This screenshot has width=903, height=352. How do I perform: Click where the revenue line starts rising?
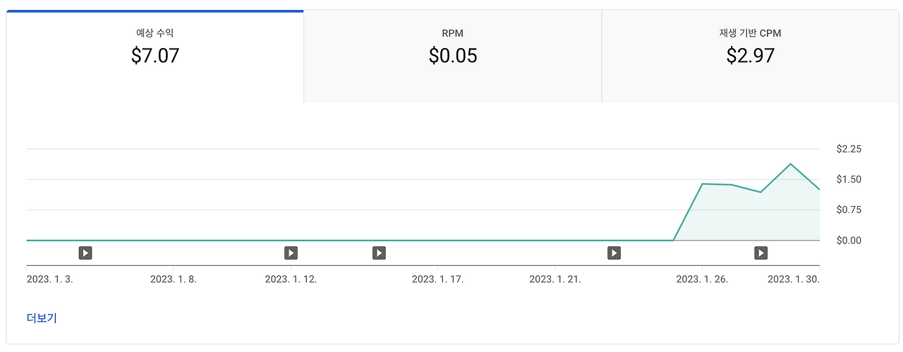674,240
